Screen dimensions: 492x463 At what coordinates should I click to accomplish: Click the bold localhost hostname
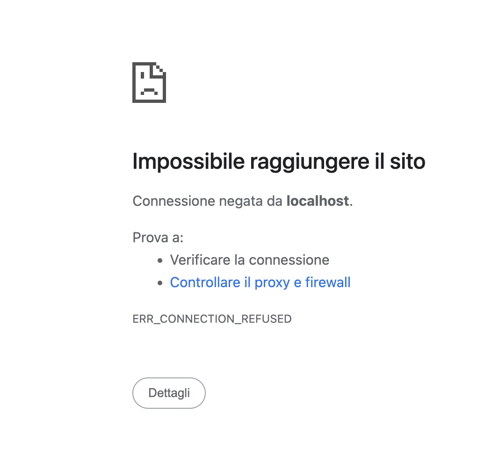pyautogui.click(x=318, y=201)
